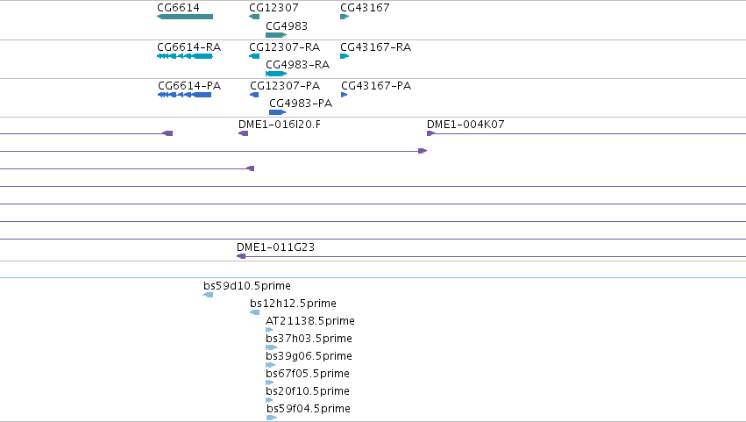Click the CG43167-PA label text
This screenshot has width=746, height=422.
coord(376,86)
